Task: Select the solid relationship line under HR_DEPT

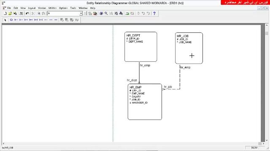Action: coord(139,73)
